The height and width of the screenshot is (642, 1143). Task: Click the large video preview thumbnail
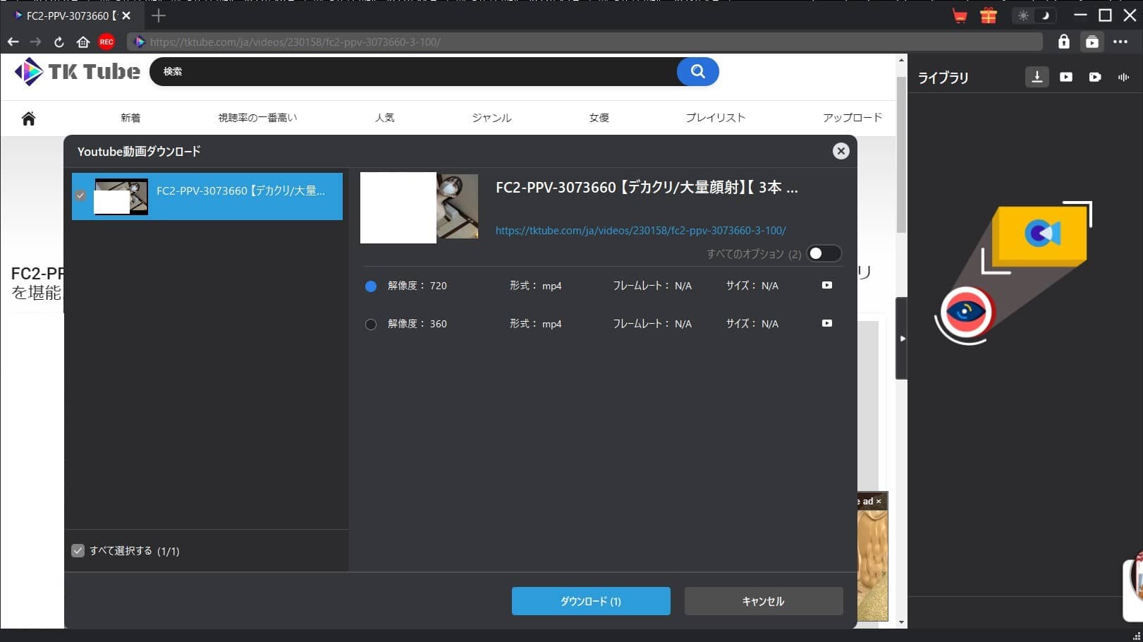(x=419, y=208)
